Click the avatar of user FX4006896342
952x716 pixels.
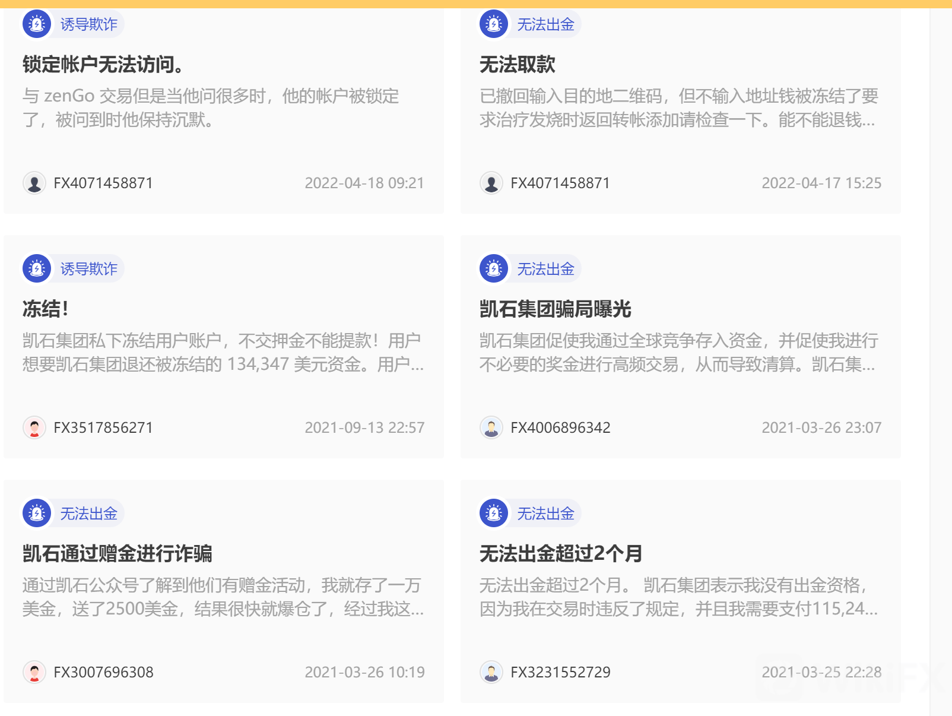(491, 427)
